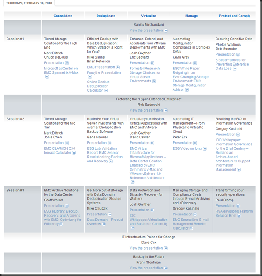Screen dimensions: 262x276
Task: Open EMC SourceOne E-mail Management Benefits Calculator
Action: [191, 224]
